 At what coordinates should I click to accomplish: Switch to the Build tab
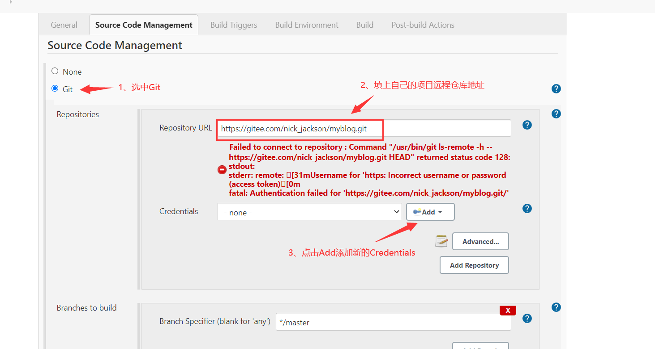365,25
